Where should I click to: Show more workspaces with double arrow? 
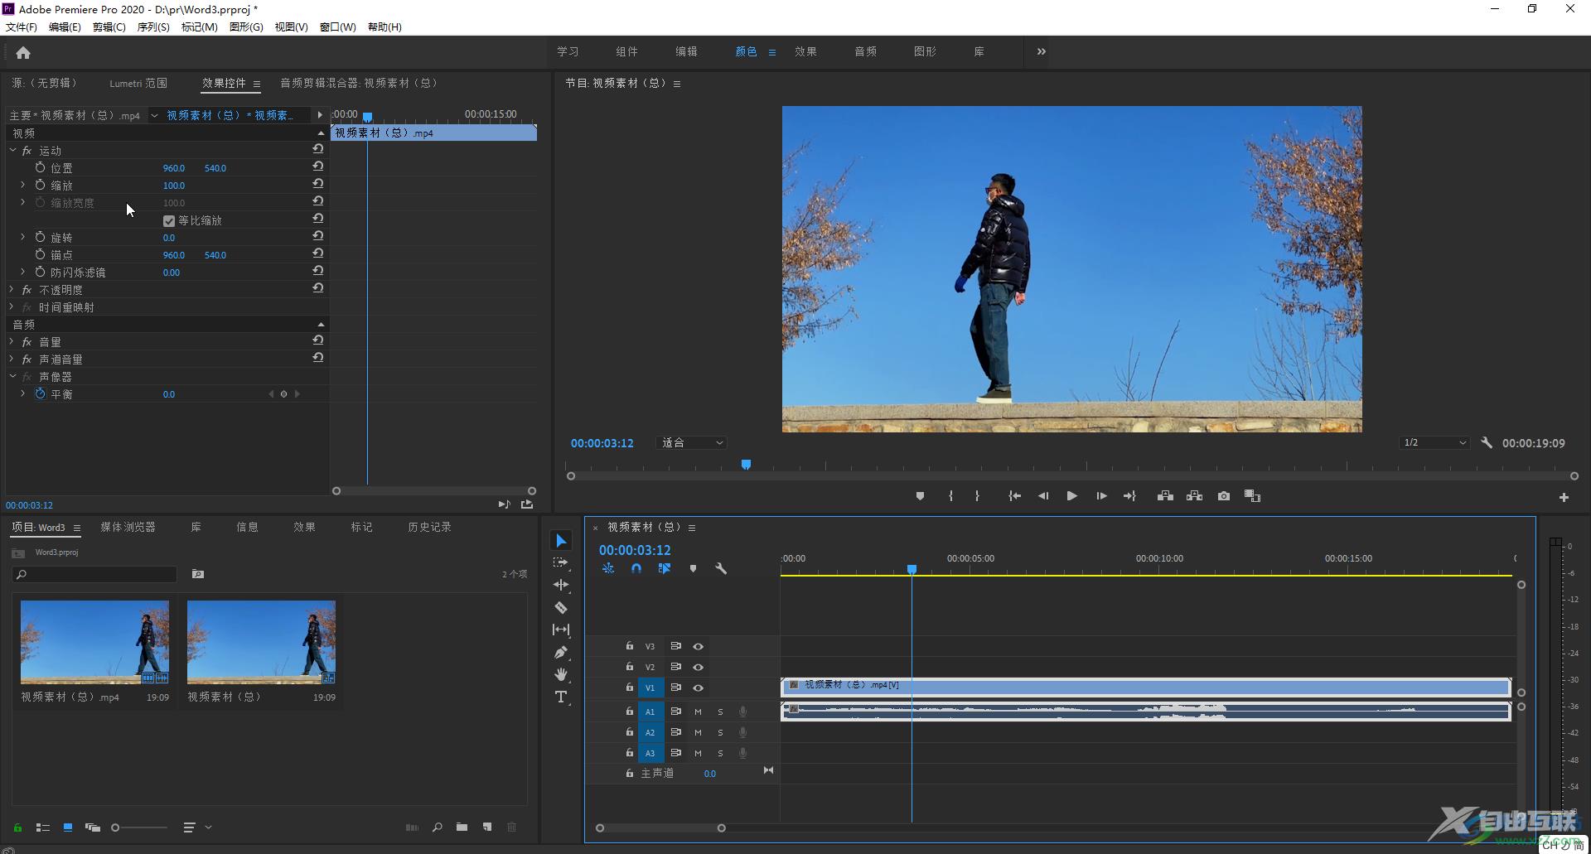(1042, 51)
